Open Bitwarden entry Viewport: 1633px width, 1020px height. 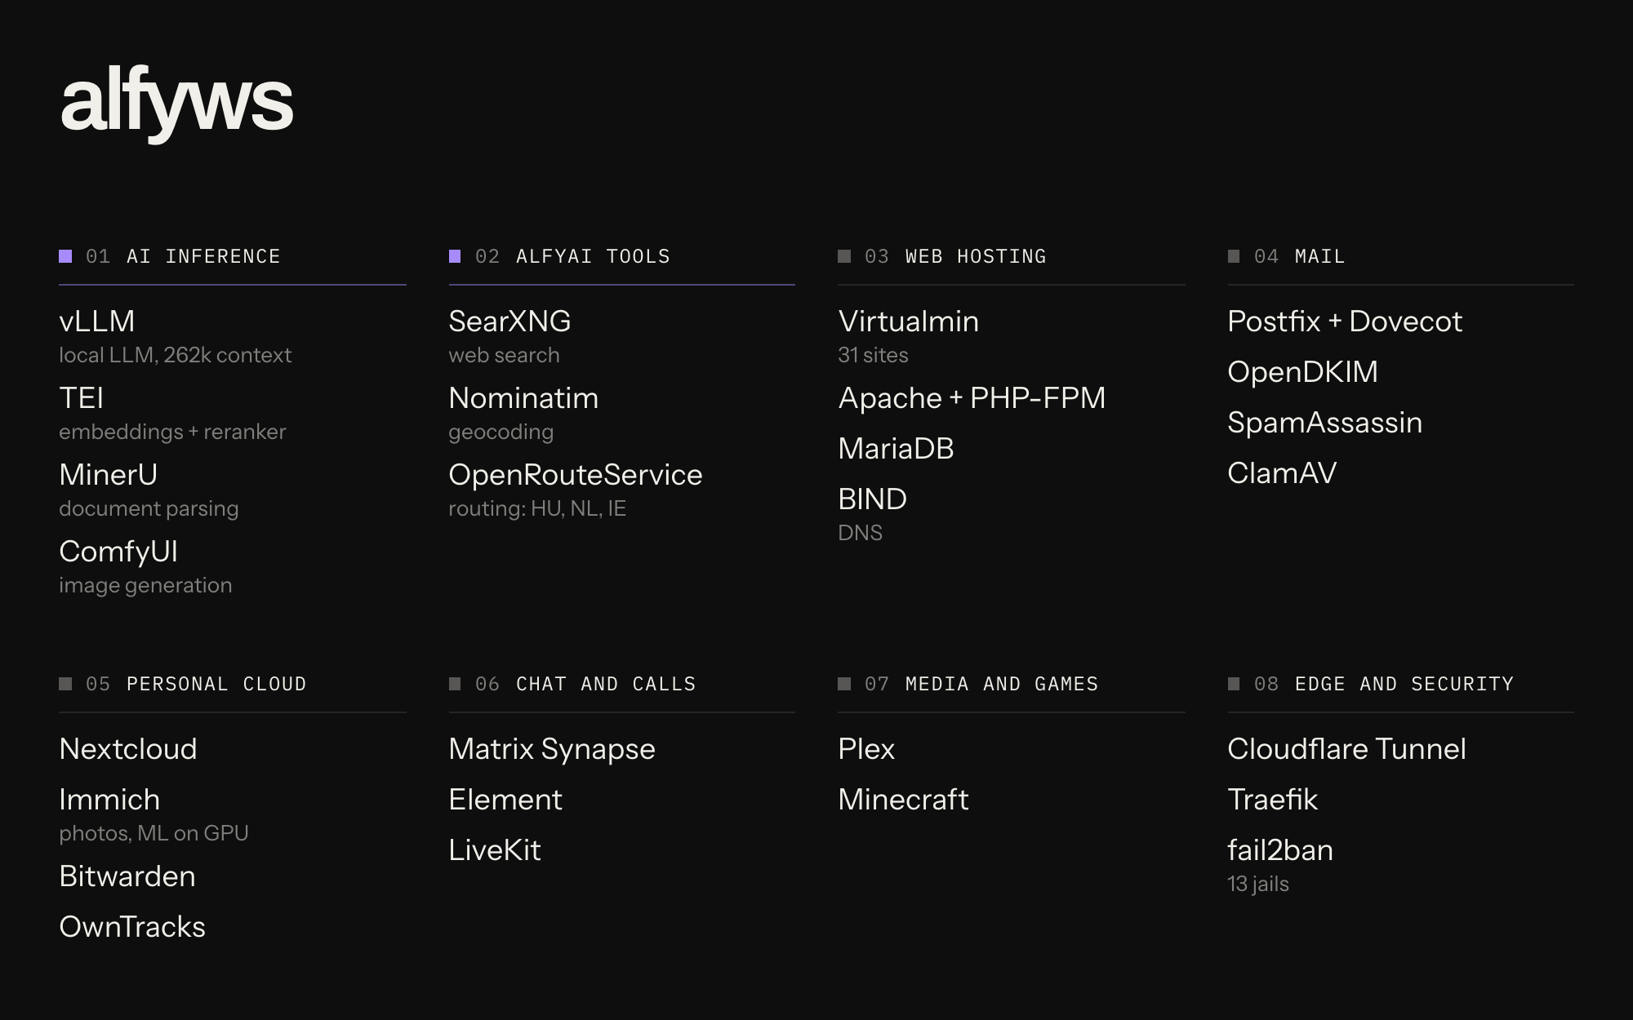pos(127,876)
